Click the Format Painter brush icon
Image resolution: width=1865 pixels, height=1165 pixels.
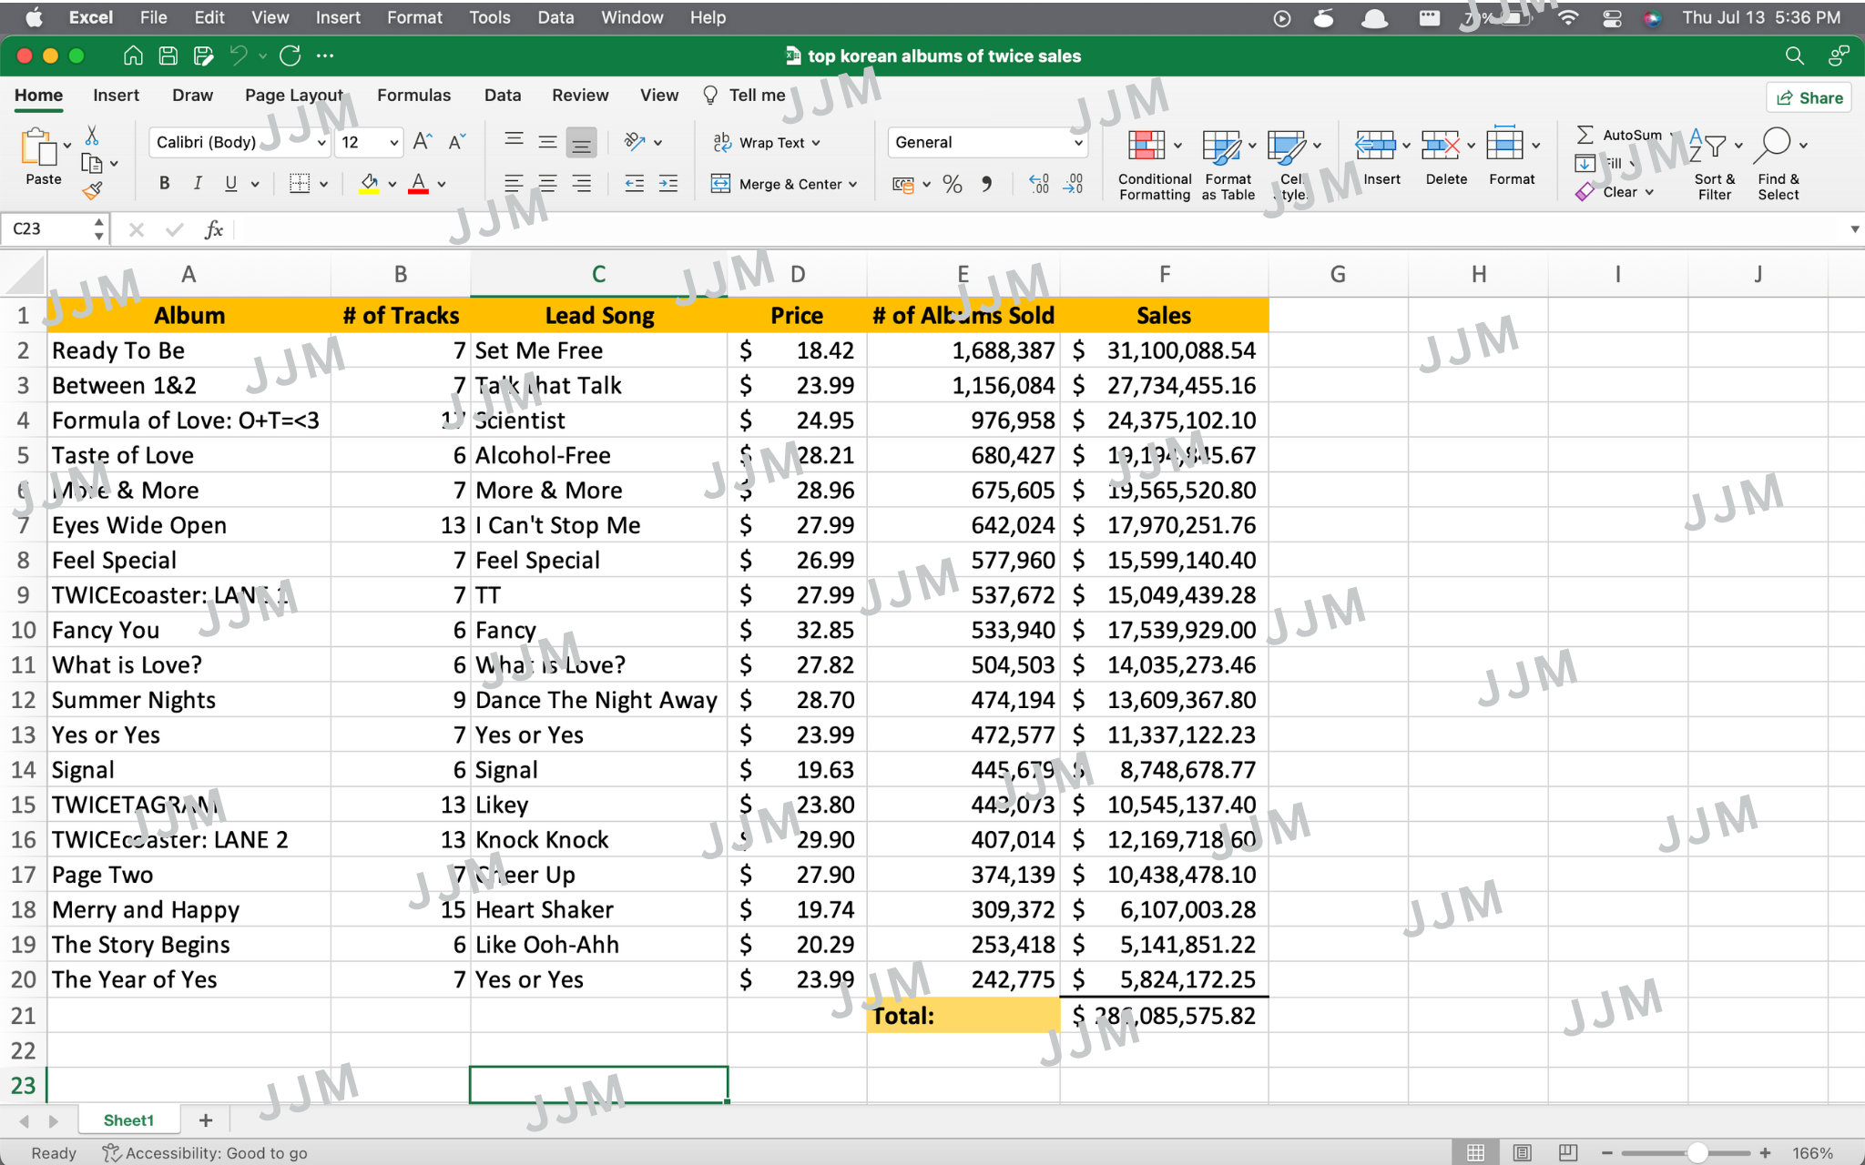pos(91,190)
